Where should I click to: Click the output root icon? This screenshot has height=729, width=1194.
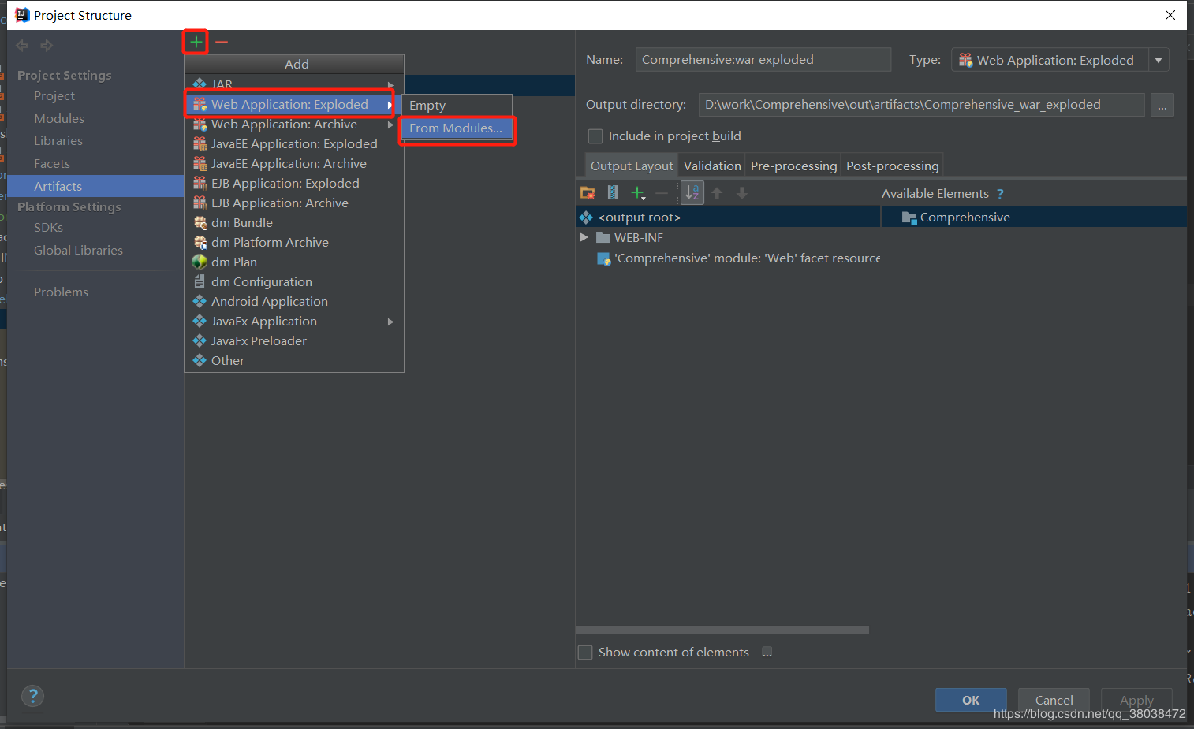(586, 217)
